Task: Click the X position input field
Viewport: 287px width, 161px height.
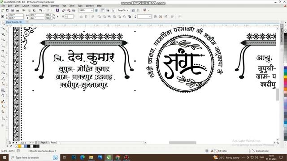Action: 16,15
